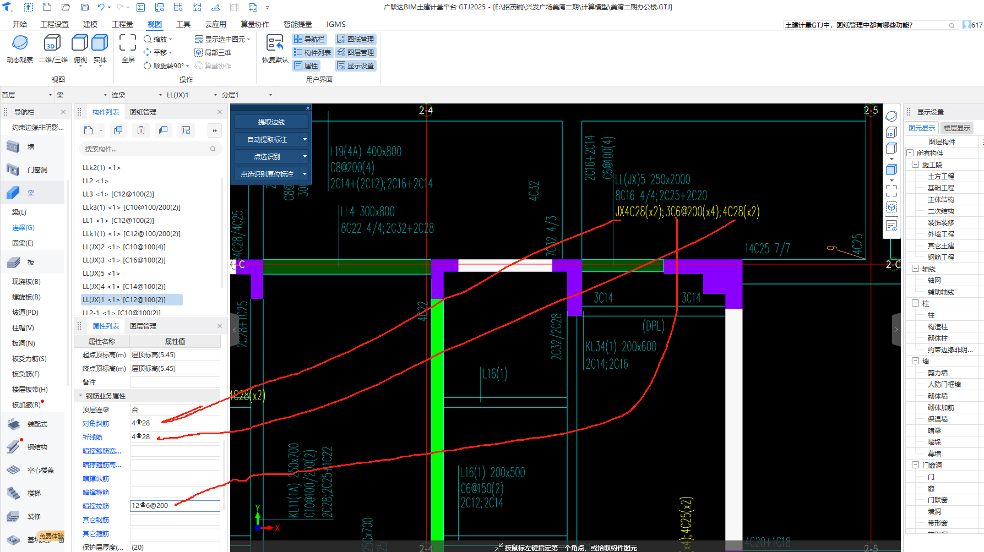Toggle the 图层管理 panel button in ribbon
The image size is (984, 552).
tap(356, 52)
